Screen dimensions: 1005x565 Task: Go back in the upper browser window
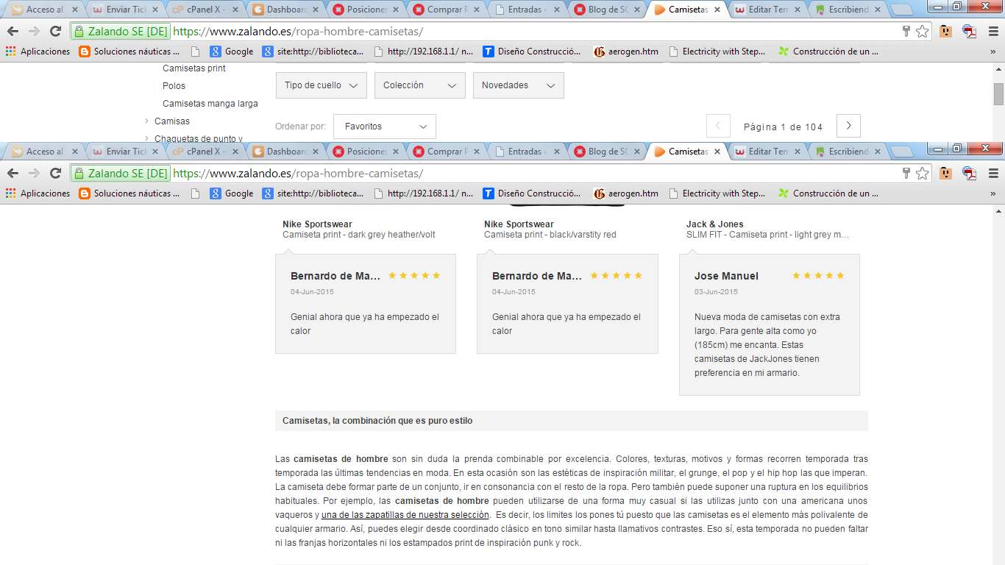point(13,32)
